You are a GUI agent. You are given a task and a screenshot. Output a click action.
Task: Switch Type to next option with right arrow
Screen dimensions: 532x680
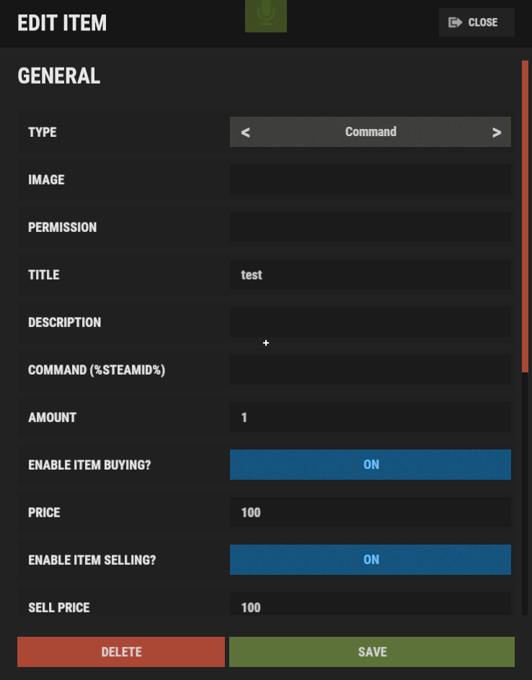[x=496, y=133]
